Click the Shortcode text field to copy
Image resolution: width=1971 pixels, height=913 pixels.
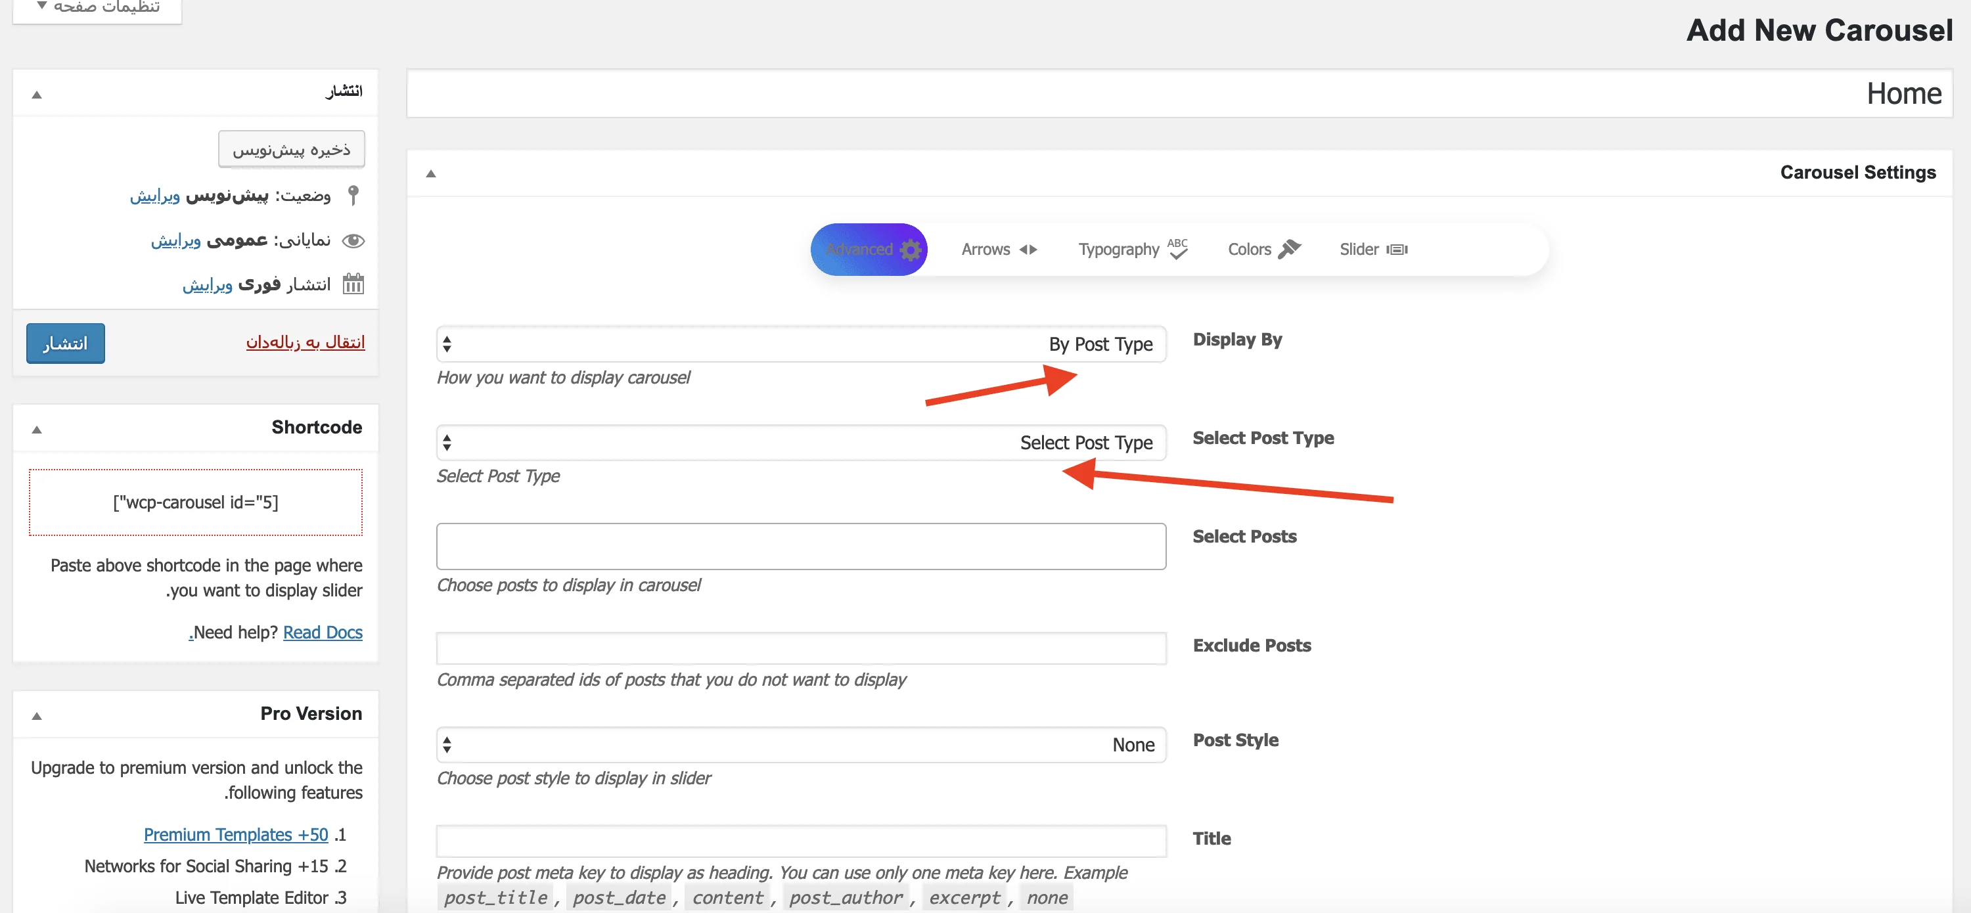tap(194, 502)
